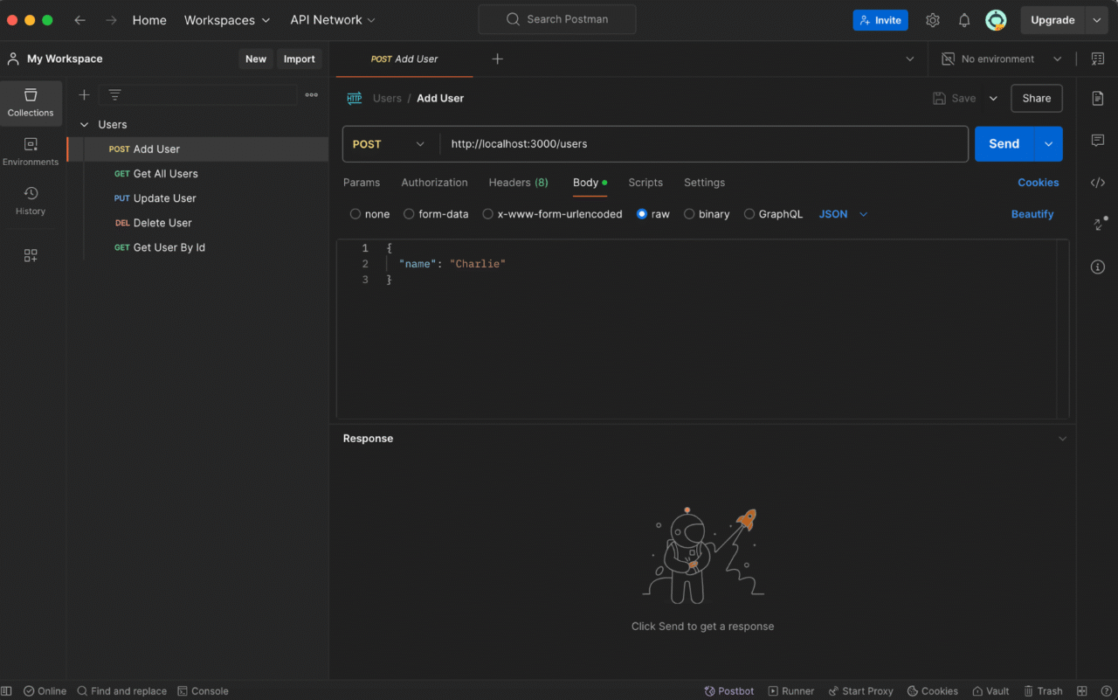Toggle the sidebar icon in status bar

click(7, 690)
